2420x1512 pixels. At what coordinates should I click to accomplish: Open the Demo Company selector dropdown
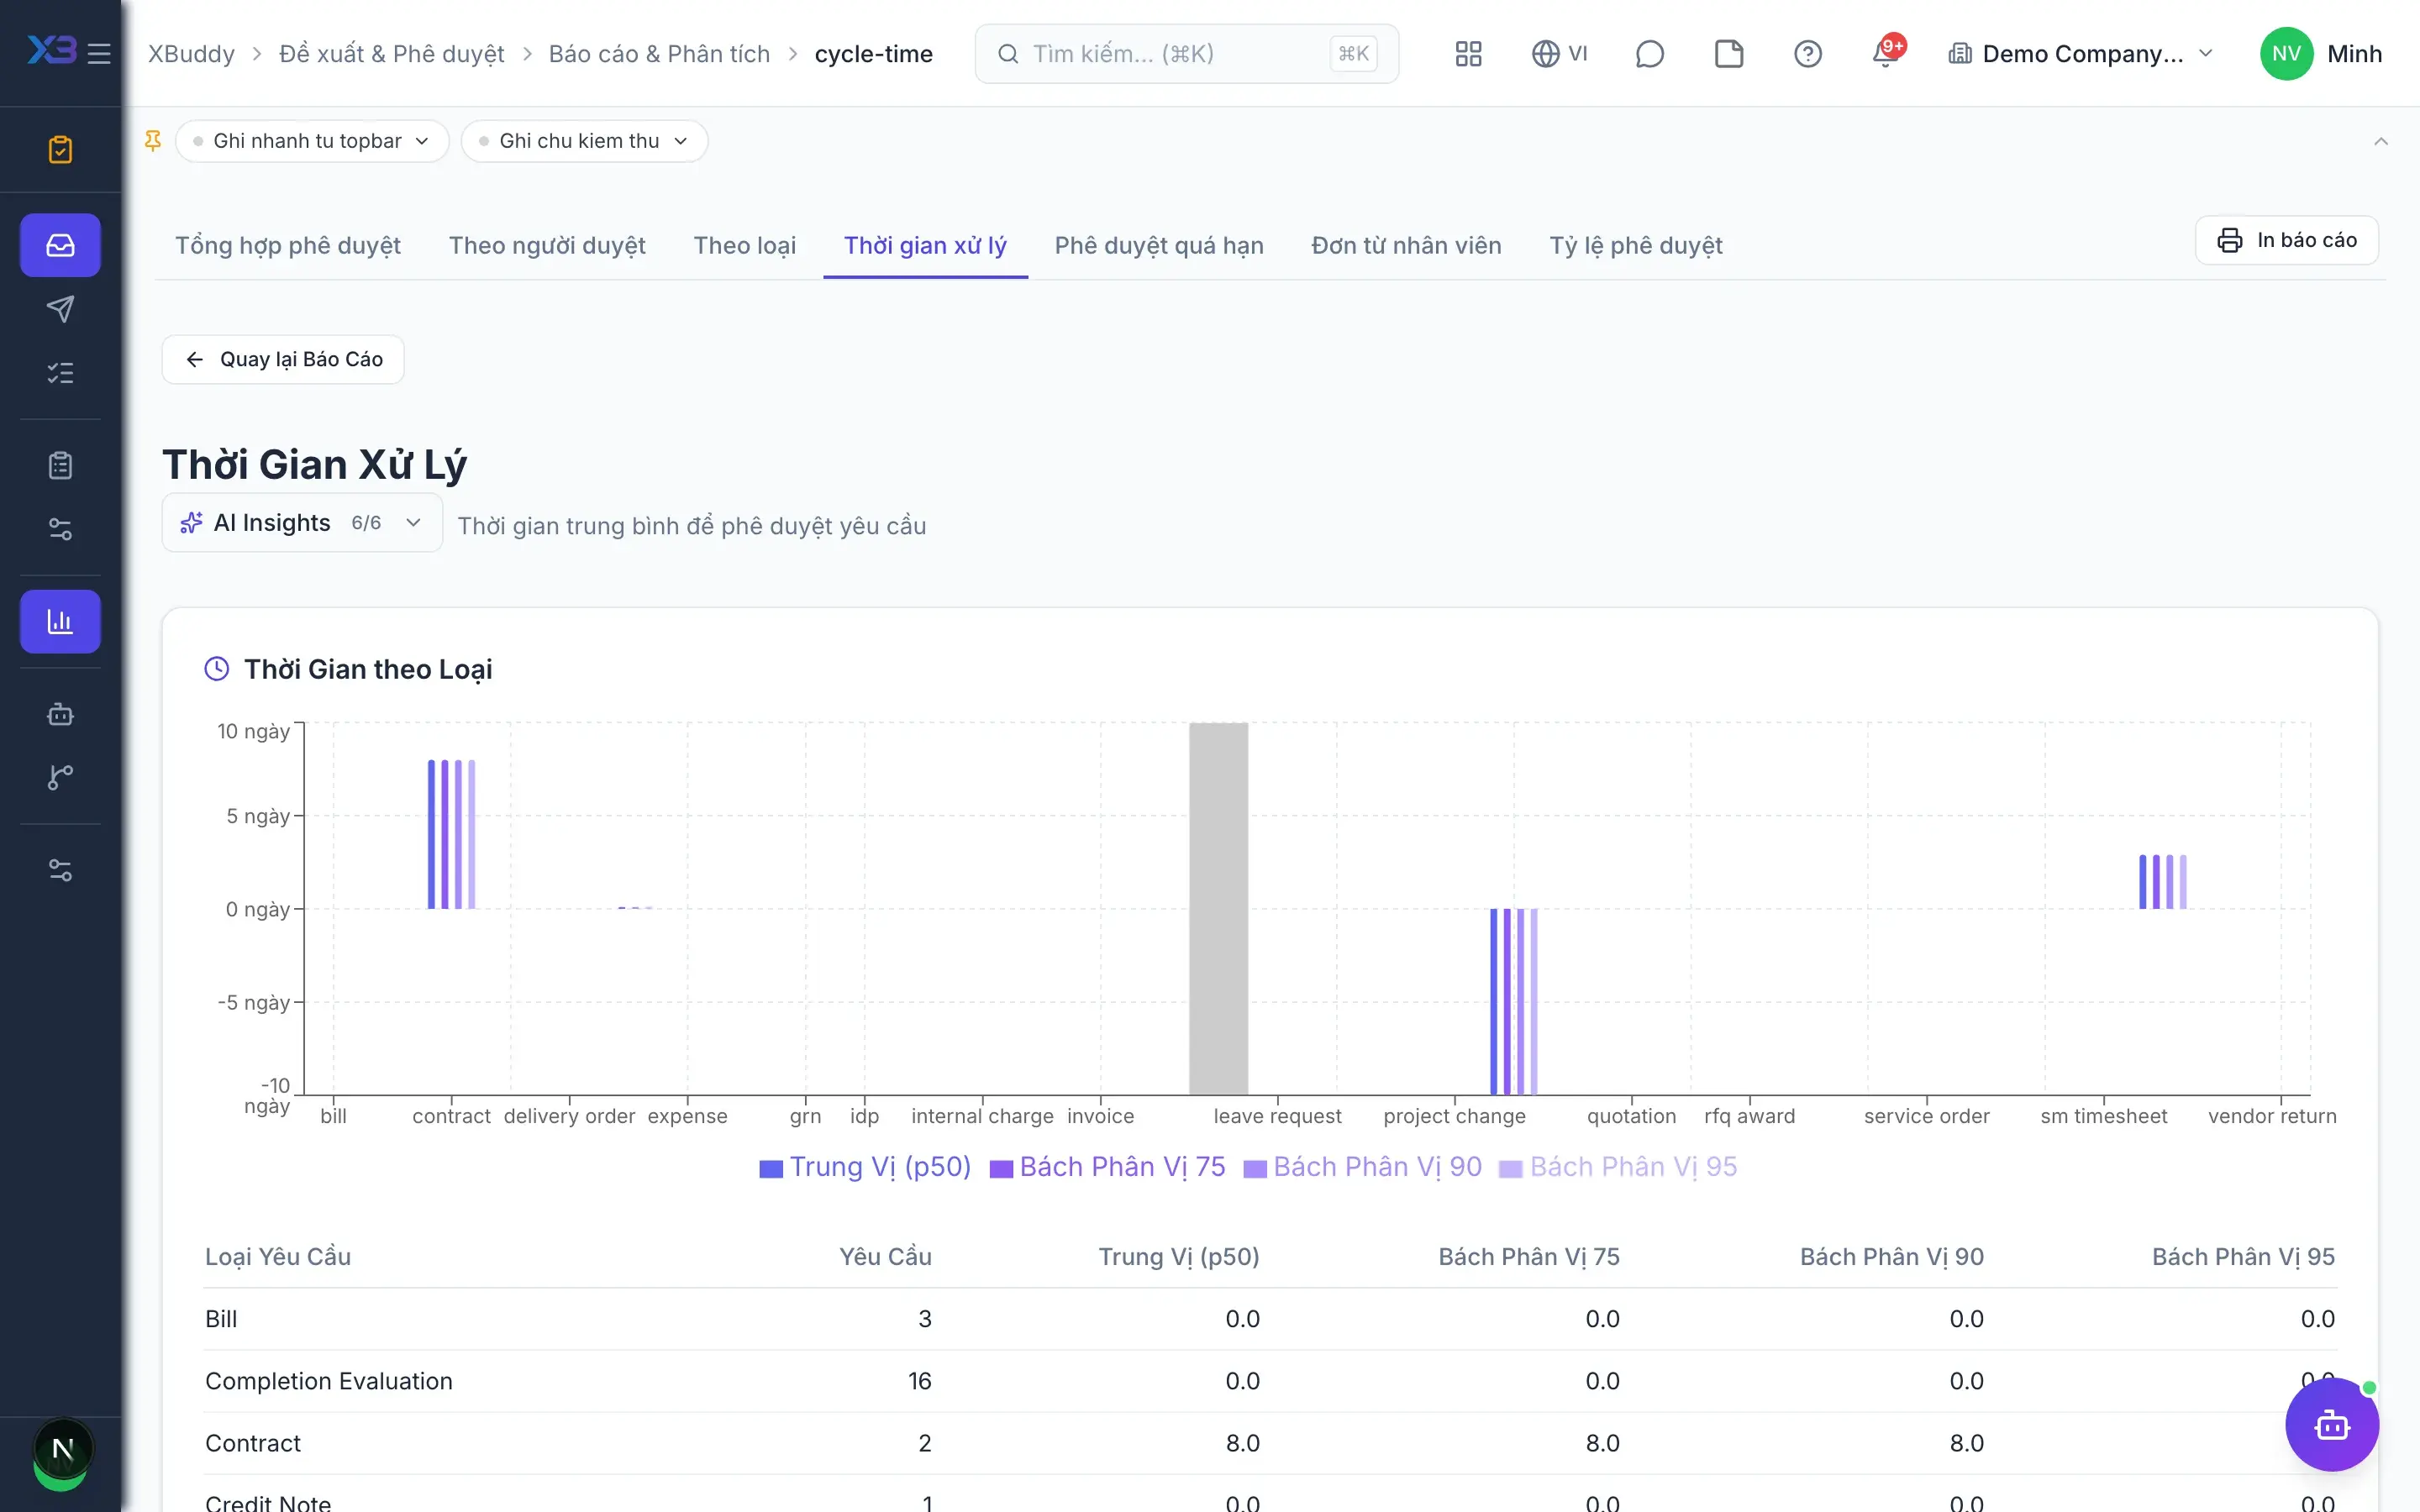coord(2080,53)
